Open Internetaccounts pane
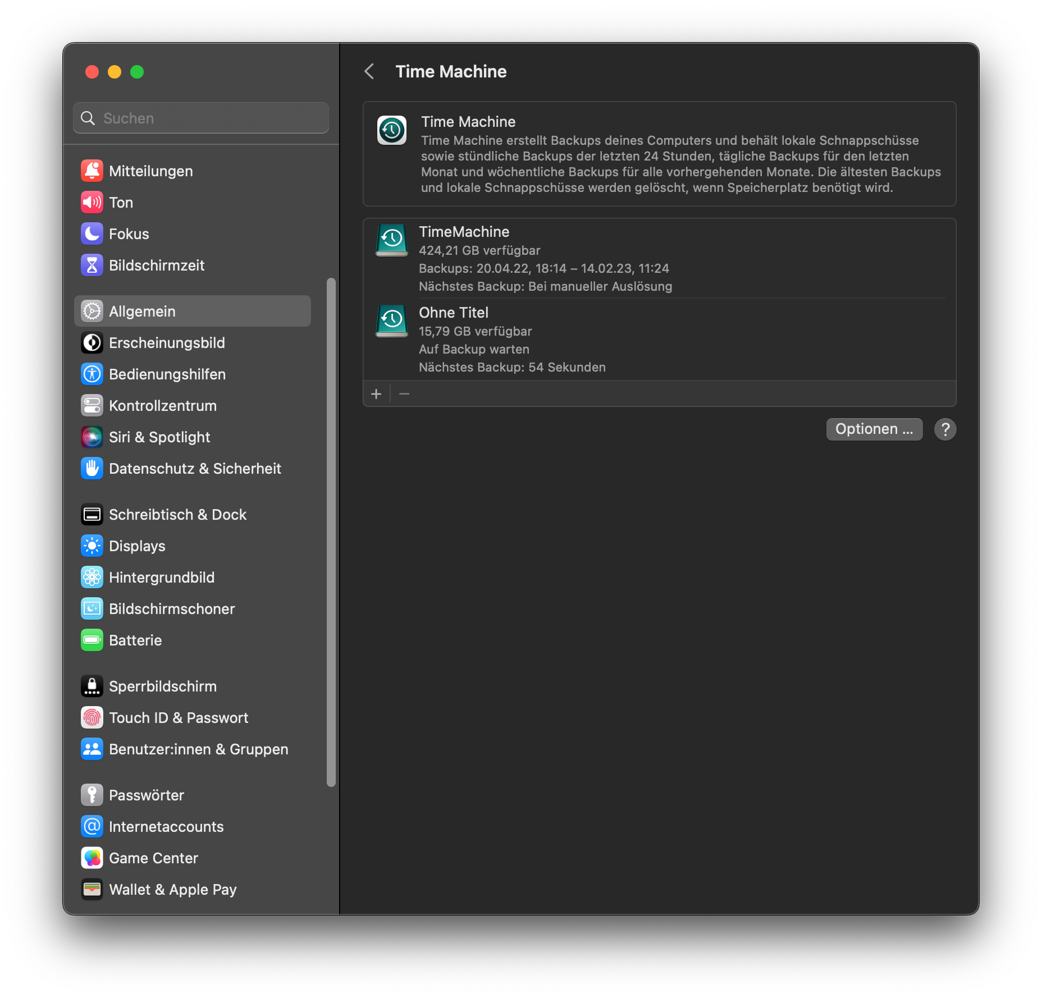This screenshot has height=998, width=1042. coord(193,827)
